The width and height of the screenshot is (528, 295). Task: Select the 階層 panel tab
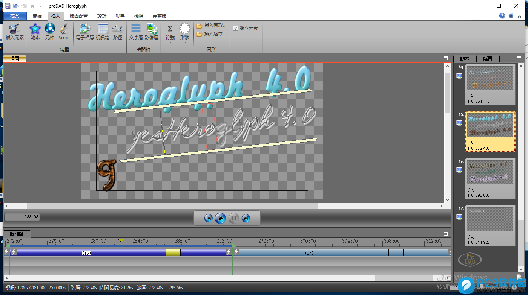tap(488, 59)
